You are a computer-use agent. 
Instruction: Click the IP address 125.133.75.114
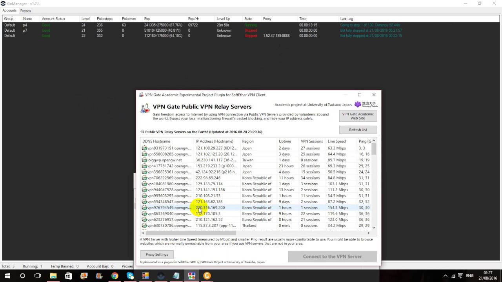(x=209, y=184)
